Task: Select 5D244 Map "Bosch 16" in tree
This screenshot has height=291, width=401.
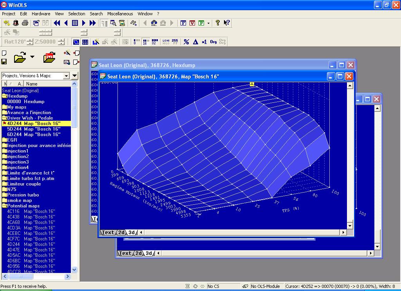Action: coord(34,129)
